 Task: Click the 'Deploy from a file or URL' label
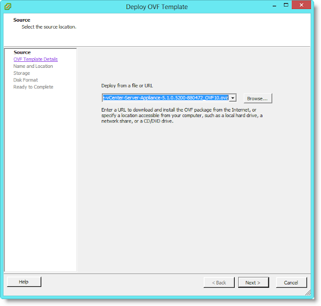pos(127,86)
